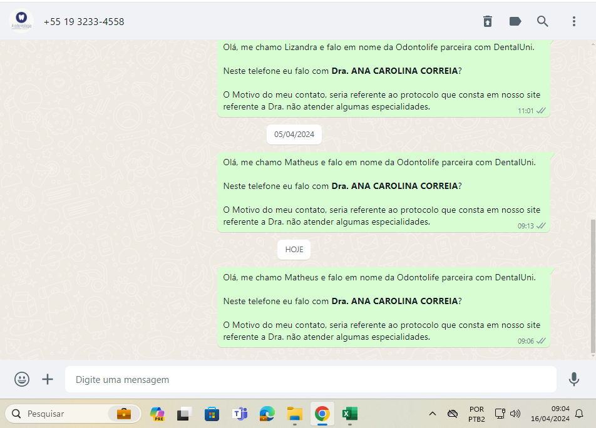
Task: Click the 09:06 message timestamp
Action: pos(526,341)
